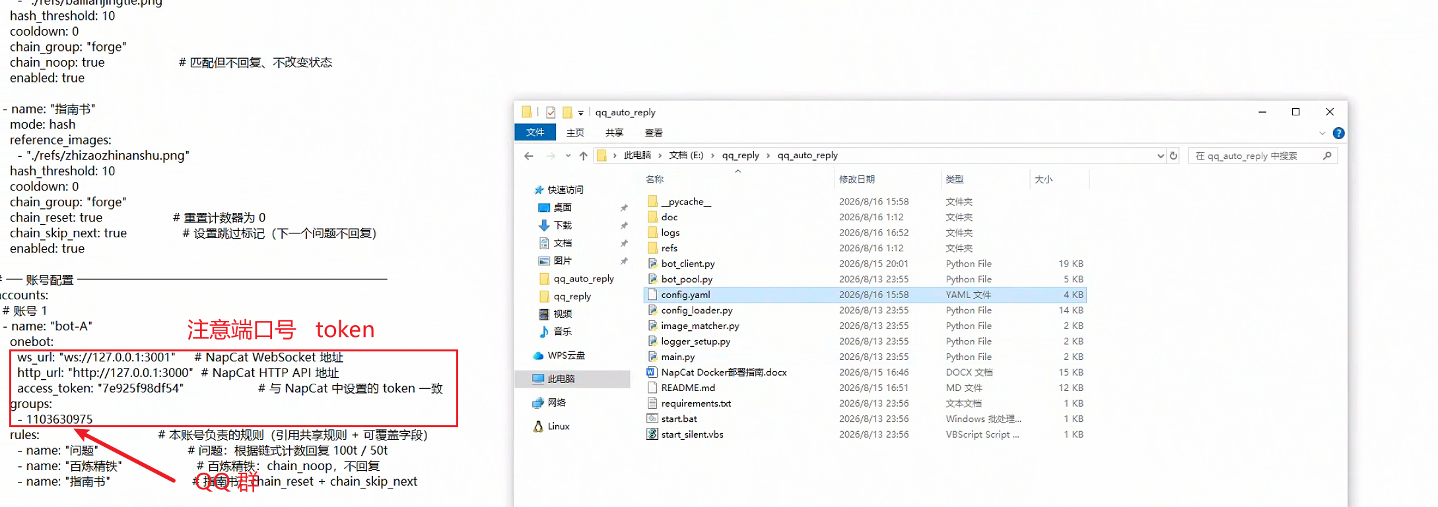The image size is (1438, 507).
Task: Click the pin icon beside 文档 in the sidebar
Action: [x=624, y=243]
